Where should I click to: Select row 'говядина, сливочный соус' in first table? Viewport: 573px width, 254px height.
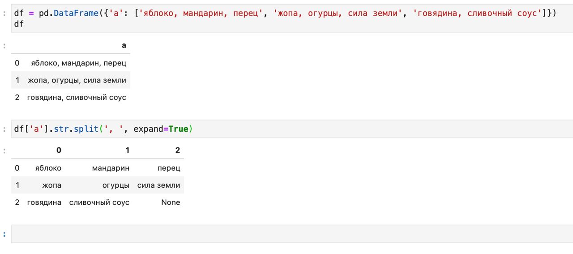(x=71, y=97)
